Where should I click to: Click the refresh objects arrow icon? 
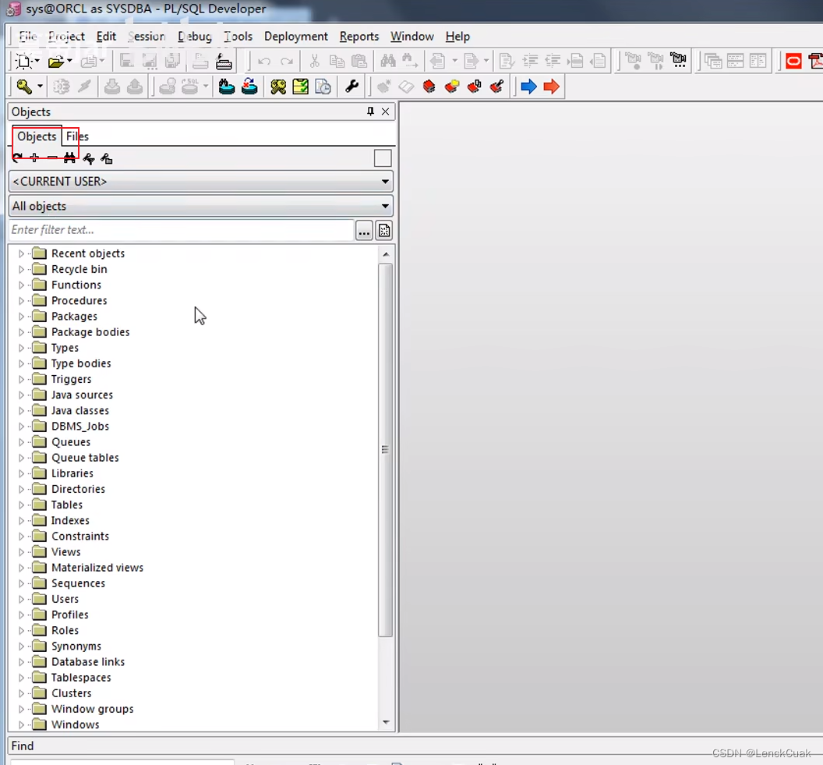pyautogui.click(x=17, y=158)
